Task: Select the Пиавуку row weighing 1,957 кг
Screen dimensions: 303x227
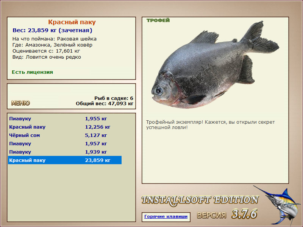Action: [65, 143]
